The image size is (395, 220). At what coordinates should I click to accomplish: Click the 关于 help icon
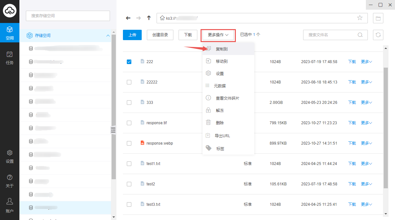pos(10,181)
